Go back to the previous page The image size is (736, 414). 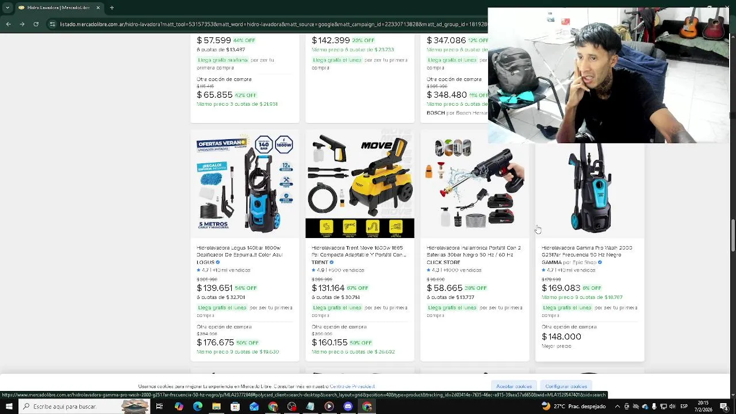[8, 24]
